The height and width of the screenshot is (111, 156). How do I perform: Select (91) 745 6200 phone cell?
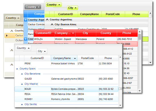tap(108, 99)
